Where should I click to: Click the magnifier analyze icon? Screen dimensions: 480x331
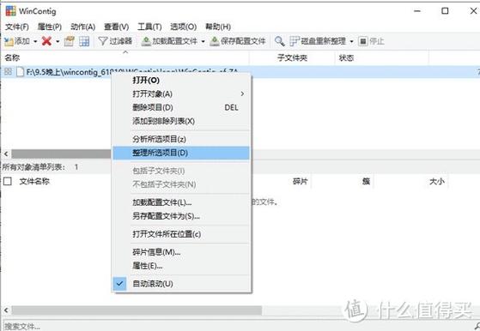279,41
